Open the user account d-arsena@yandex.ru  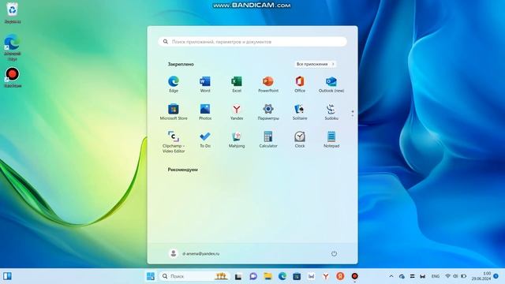pyautogui.click(x=194, y=253)
